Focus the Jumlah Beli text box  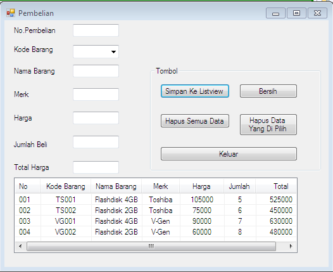[x=96, y=142]
